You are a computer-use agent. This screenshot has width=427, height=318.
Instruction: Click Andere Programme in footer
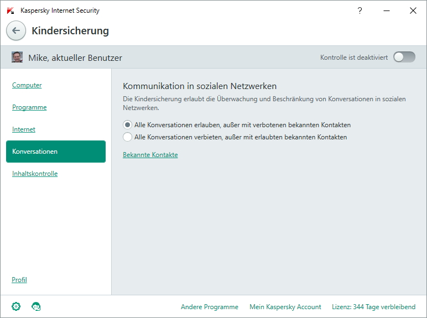[210, 307]
